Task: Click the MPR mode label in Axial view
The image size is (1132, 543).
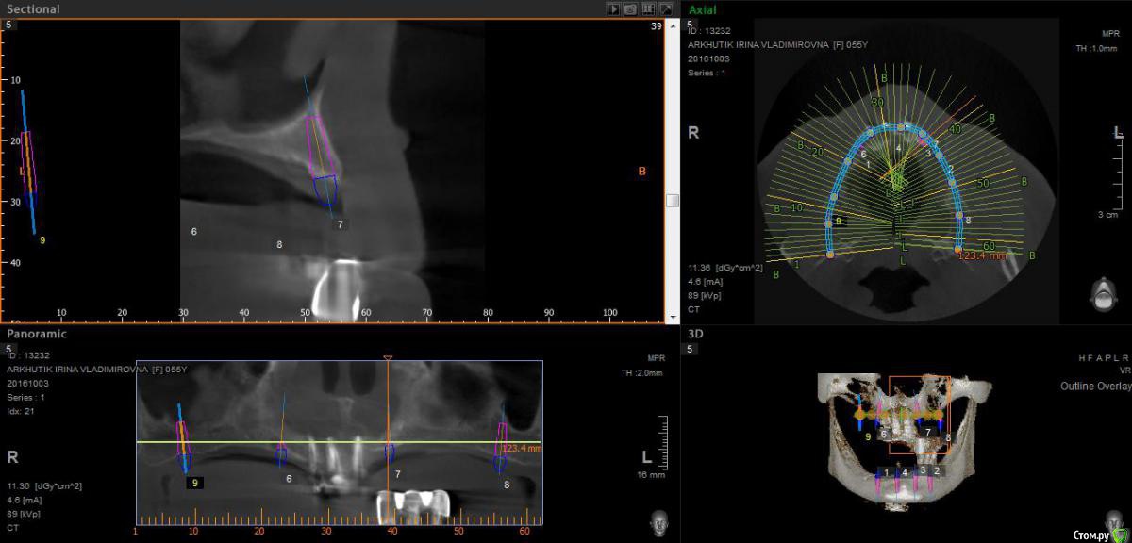Action: 1109,32
